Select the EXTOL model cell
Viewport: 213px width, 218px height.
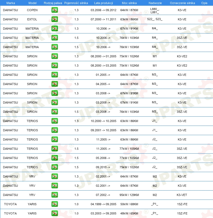(32, 19)
